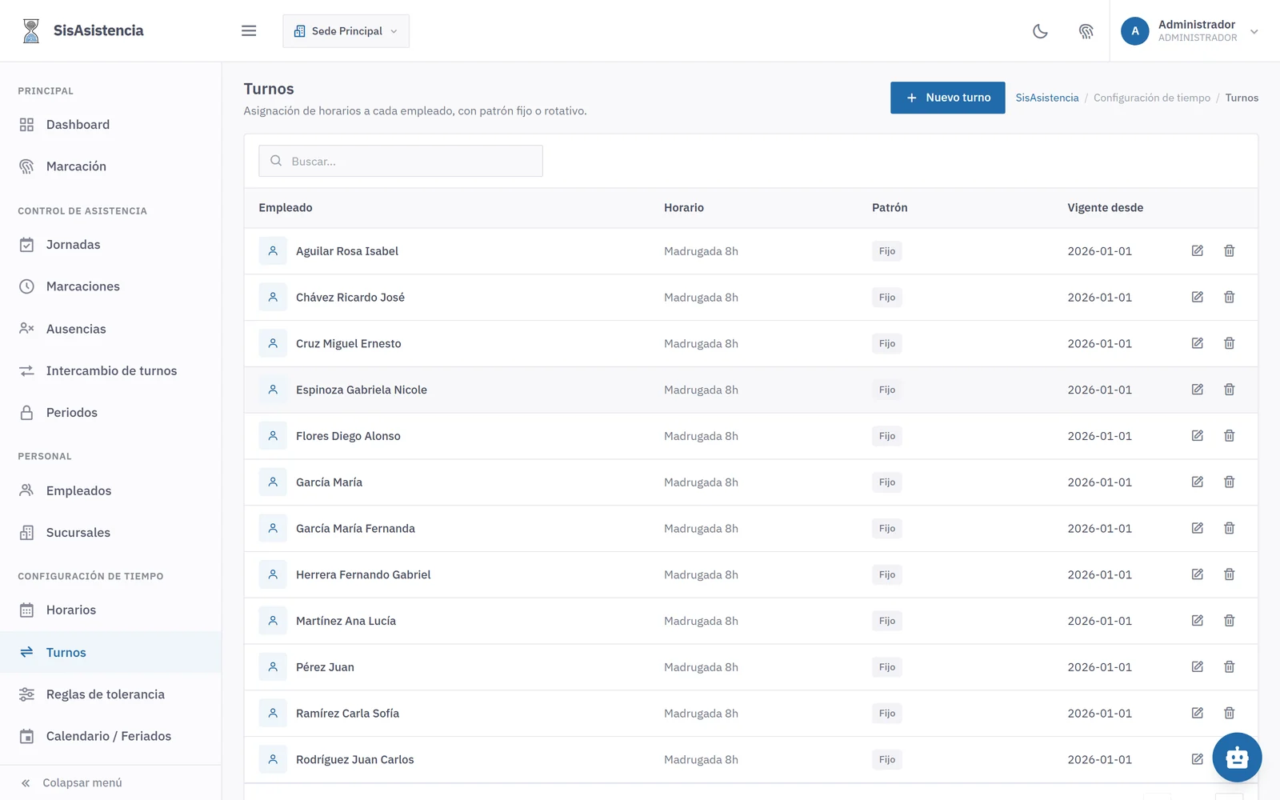Toggle the hamburger sidebar menu icon
The image size is (1280, 800).
249,30
